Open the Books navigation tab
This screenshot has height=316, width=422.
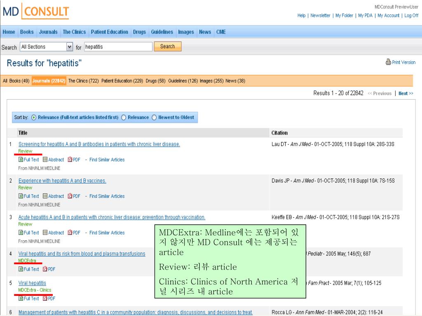pos(27,32)
